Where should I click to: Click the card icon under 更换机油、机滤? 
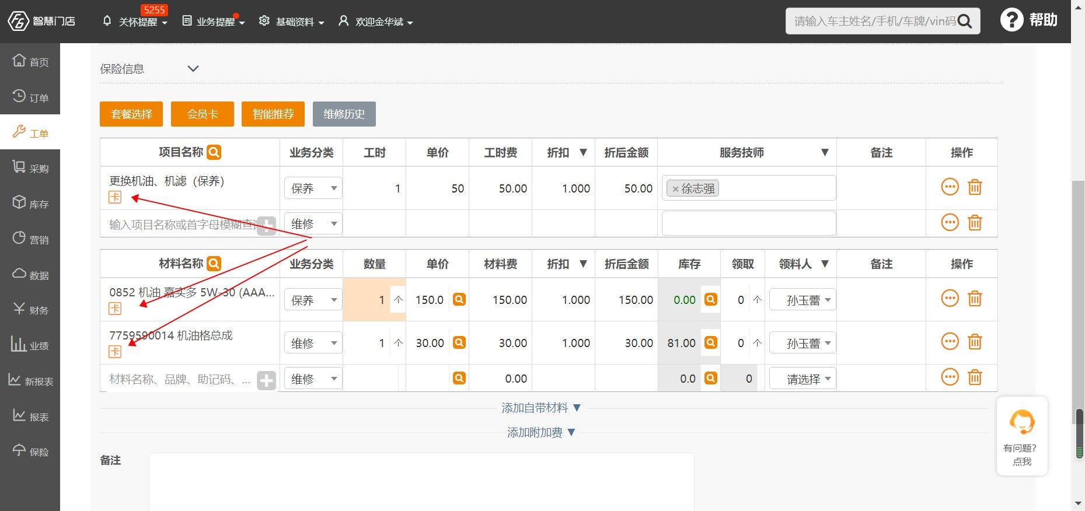tap(115, 197)
